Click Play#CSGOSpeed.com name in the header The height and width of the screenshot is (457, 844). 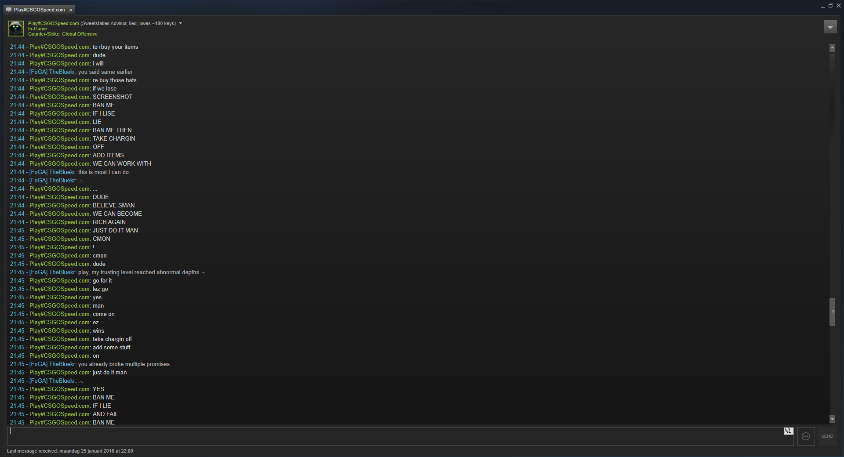54,23
